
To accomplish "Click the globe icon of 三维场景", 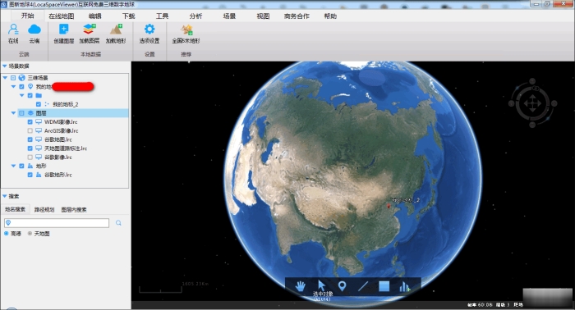I will pos(22,78).
